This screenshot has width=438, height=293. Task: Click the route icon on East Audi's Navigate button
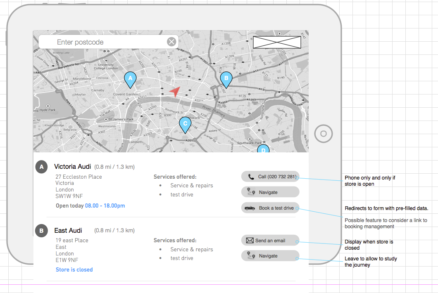pyautogui.click(x=251, y=255)
